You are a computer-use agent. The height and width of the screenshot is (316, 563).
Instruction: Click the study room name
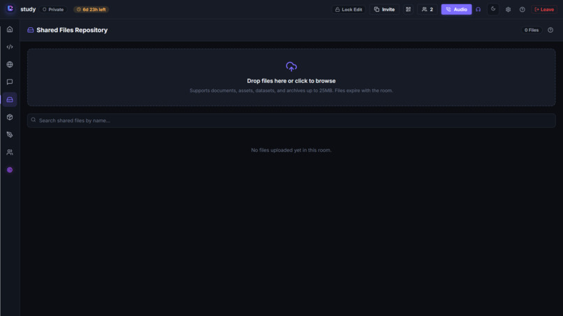click(28, 9)
